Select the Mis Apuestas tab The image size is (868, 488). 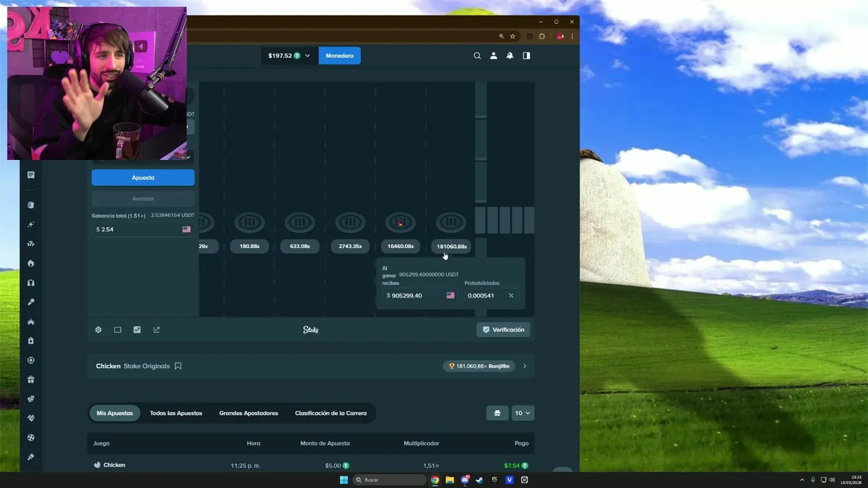115,413
